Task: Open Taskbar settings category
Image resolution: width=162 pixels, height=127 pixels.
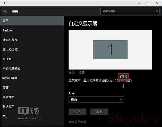Action: click(8, 30)
